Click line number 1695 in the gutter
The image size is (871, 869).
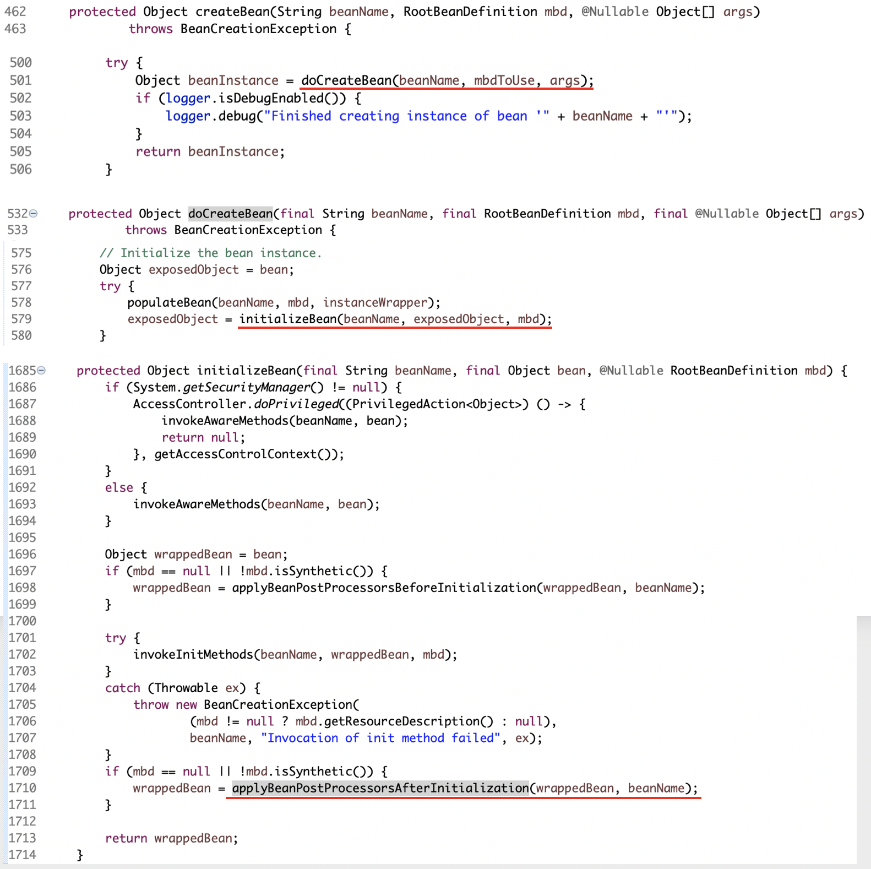22,537
